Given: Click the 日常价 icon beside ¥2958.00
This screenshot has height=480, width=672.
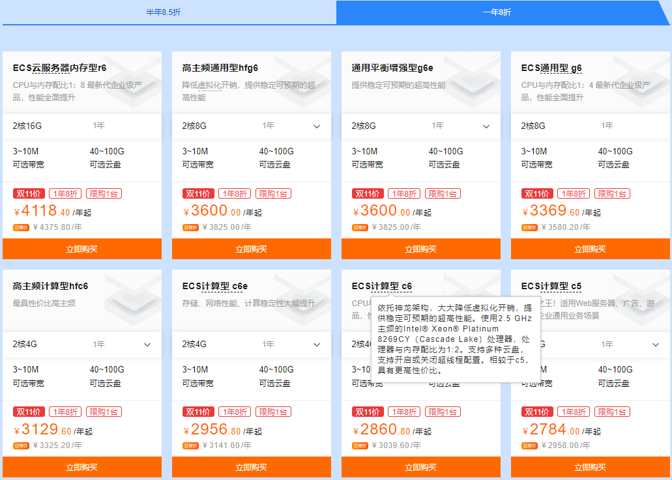Looking at the screenshot, I should (x=529, y=445).
